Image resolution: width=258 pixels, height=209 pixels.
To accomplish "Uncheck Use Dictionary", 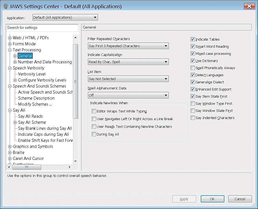I will [193, 61].
